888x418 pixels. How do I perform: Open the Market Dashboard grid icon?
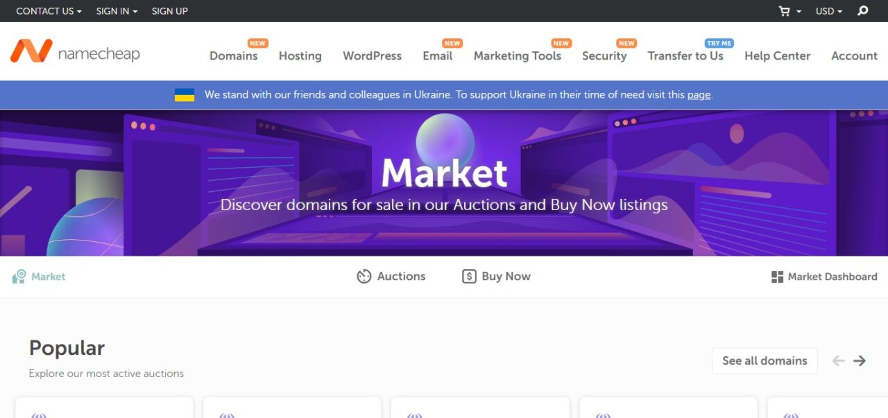(x=777, y=277)
